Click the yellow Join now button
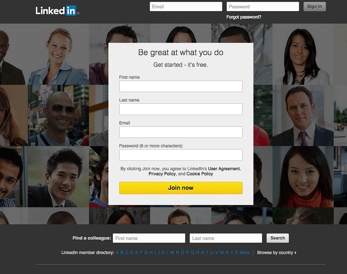 pos(181,188)
